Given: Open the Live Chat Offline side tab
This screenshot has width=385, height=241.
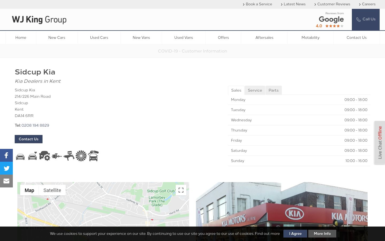Looking at the screenshot, I should point(380,142).
